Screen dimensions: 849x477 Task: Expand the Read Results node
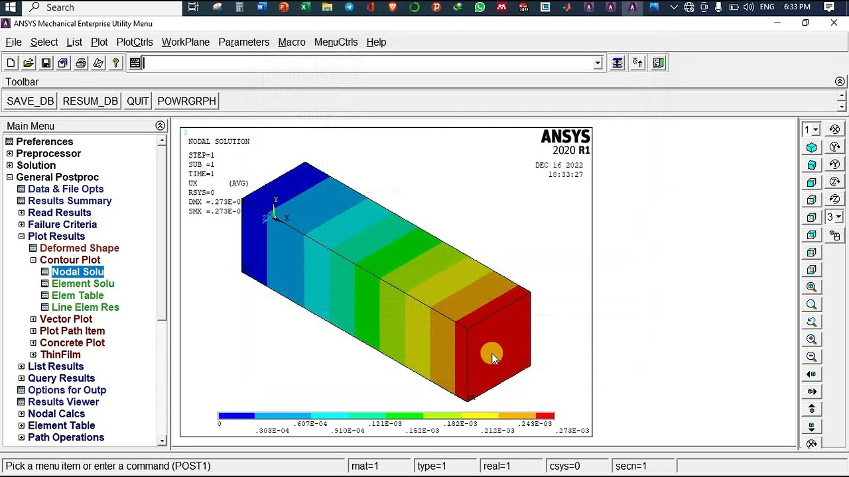pyautogui.click(x=21, y=213)
